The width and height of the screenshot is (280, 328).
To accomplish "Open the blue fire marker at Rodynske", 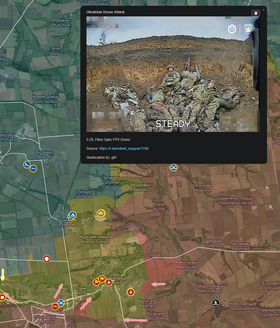I will pos(73,215).
